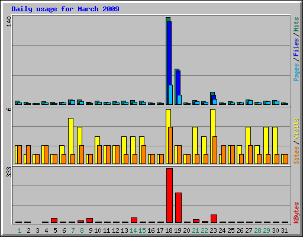Image resolution: width=303 pixels, height=237 pixels.
Task: Click the orange Sites bar for day 18
Action: [170, 145]
